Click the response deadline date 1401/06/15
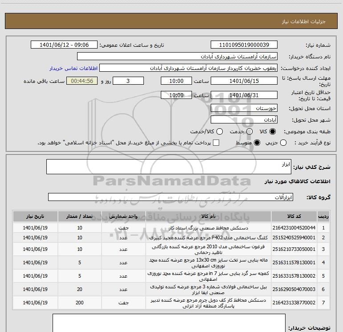 (x=244, y=81)
